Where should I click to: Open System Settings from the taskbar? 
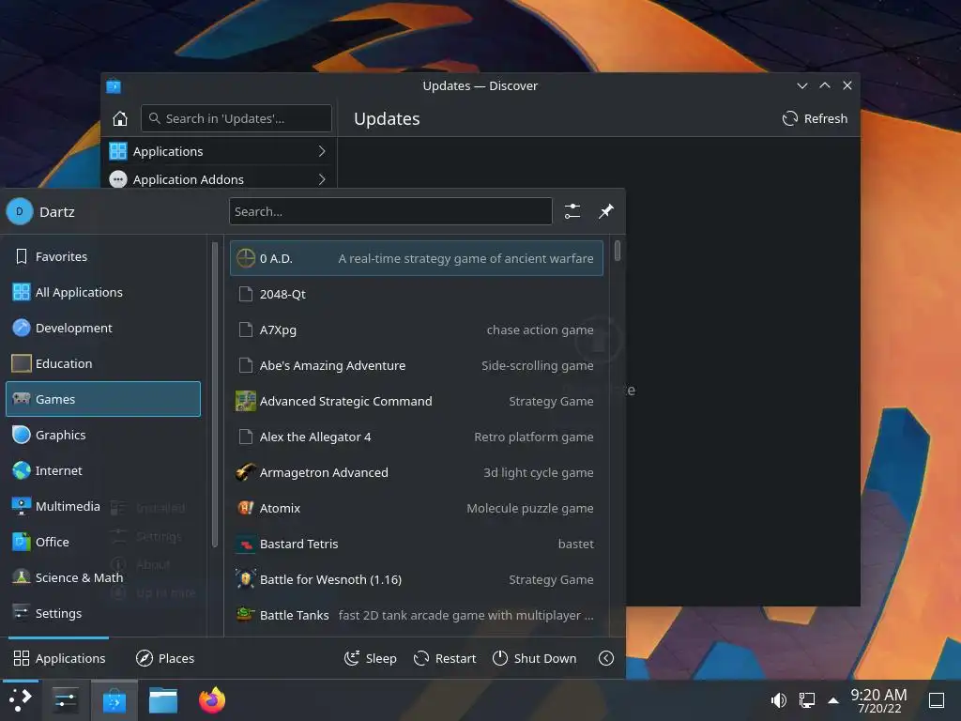(x=65, y=700)
